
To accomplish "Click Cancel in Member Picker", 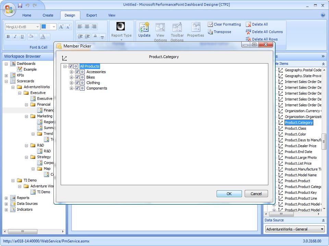I will point(256,194).
